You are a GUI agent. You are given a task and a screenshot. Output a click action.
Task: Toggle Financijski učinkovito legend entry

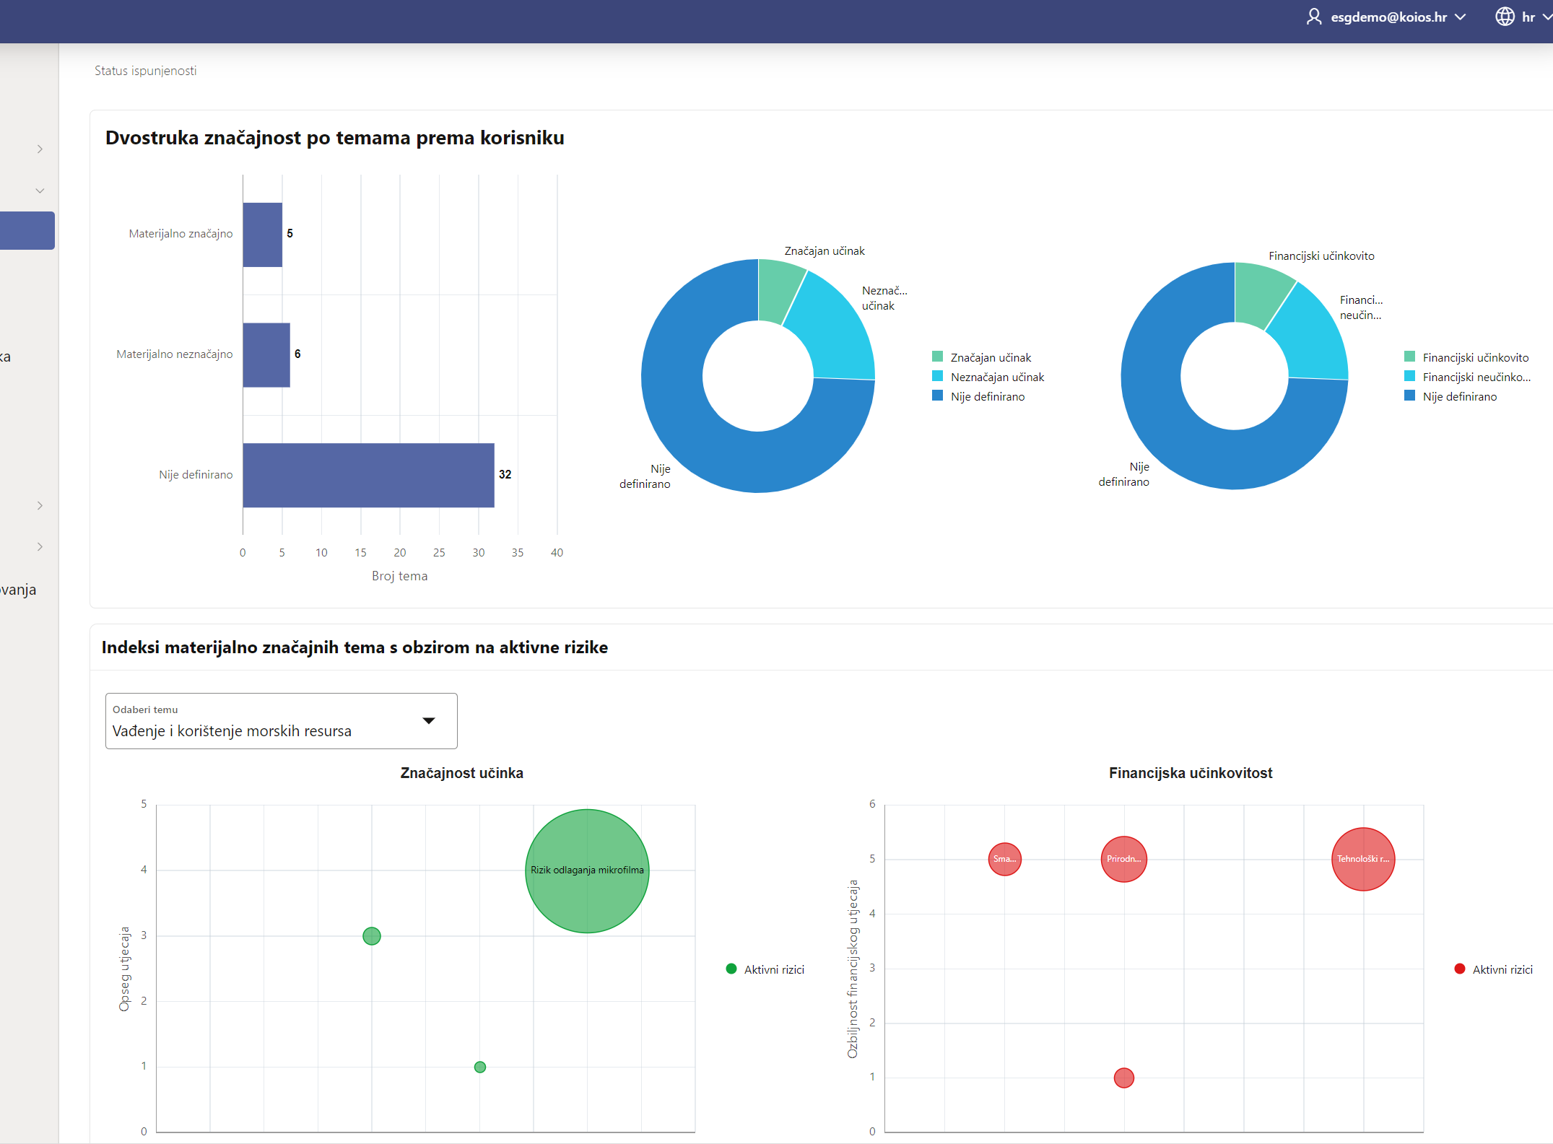tap(1474, 357)
